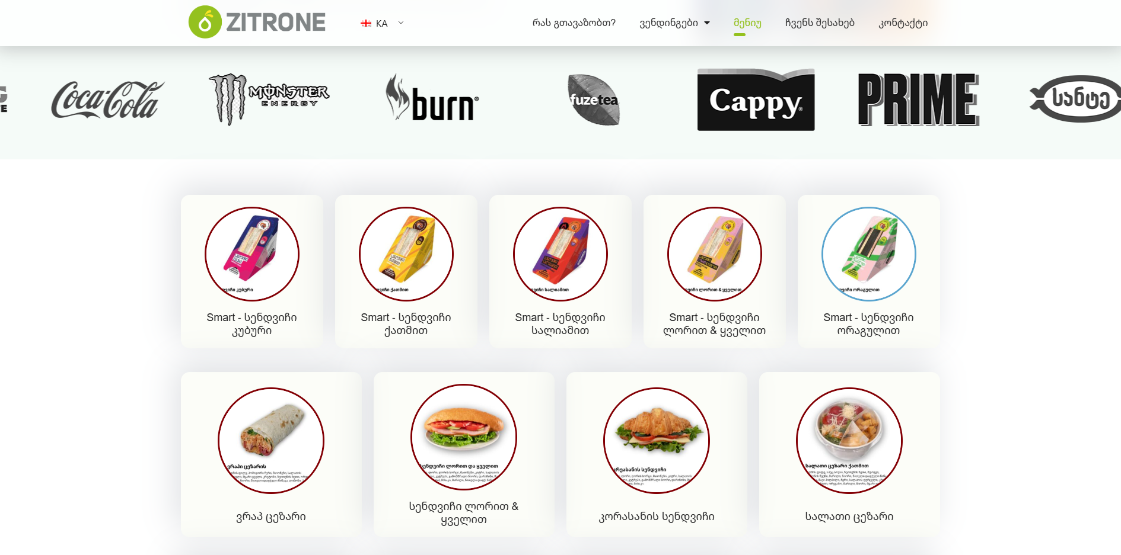This screenshot has width=1121, height=555.
Task: Click the Fuzetea leaf logo
Action: [593, 100]
